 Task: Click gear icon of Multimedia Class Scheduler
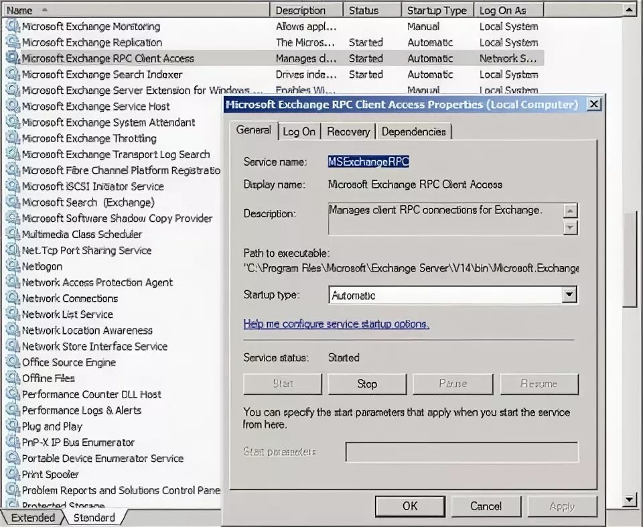[x=13, y=235]
